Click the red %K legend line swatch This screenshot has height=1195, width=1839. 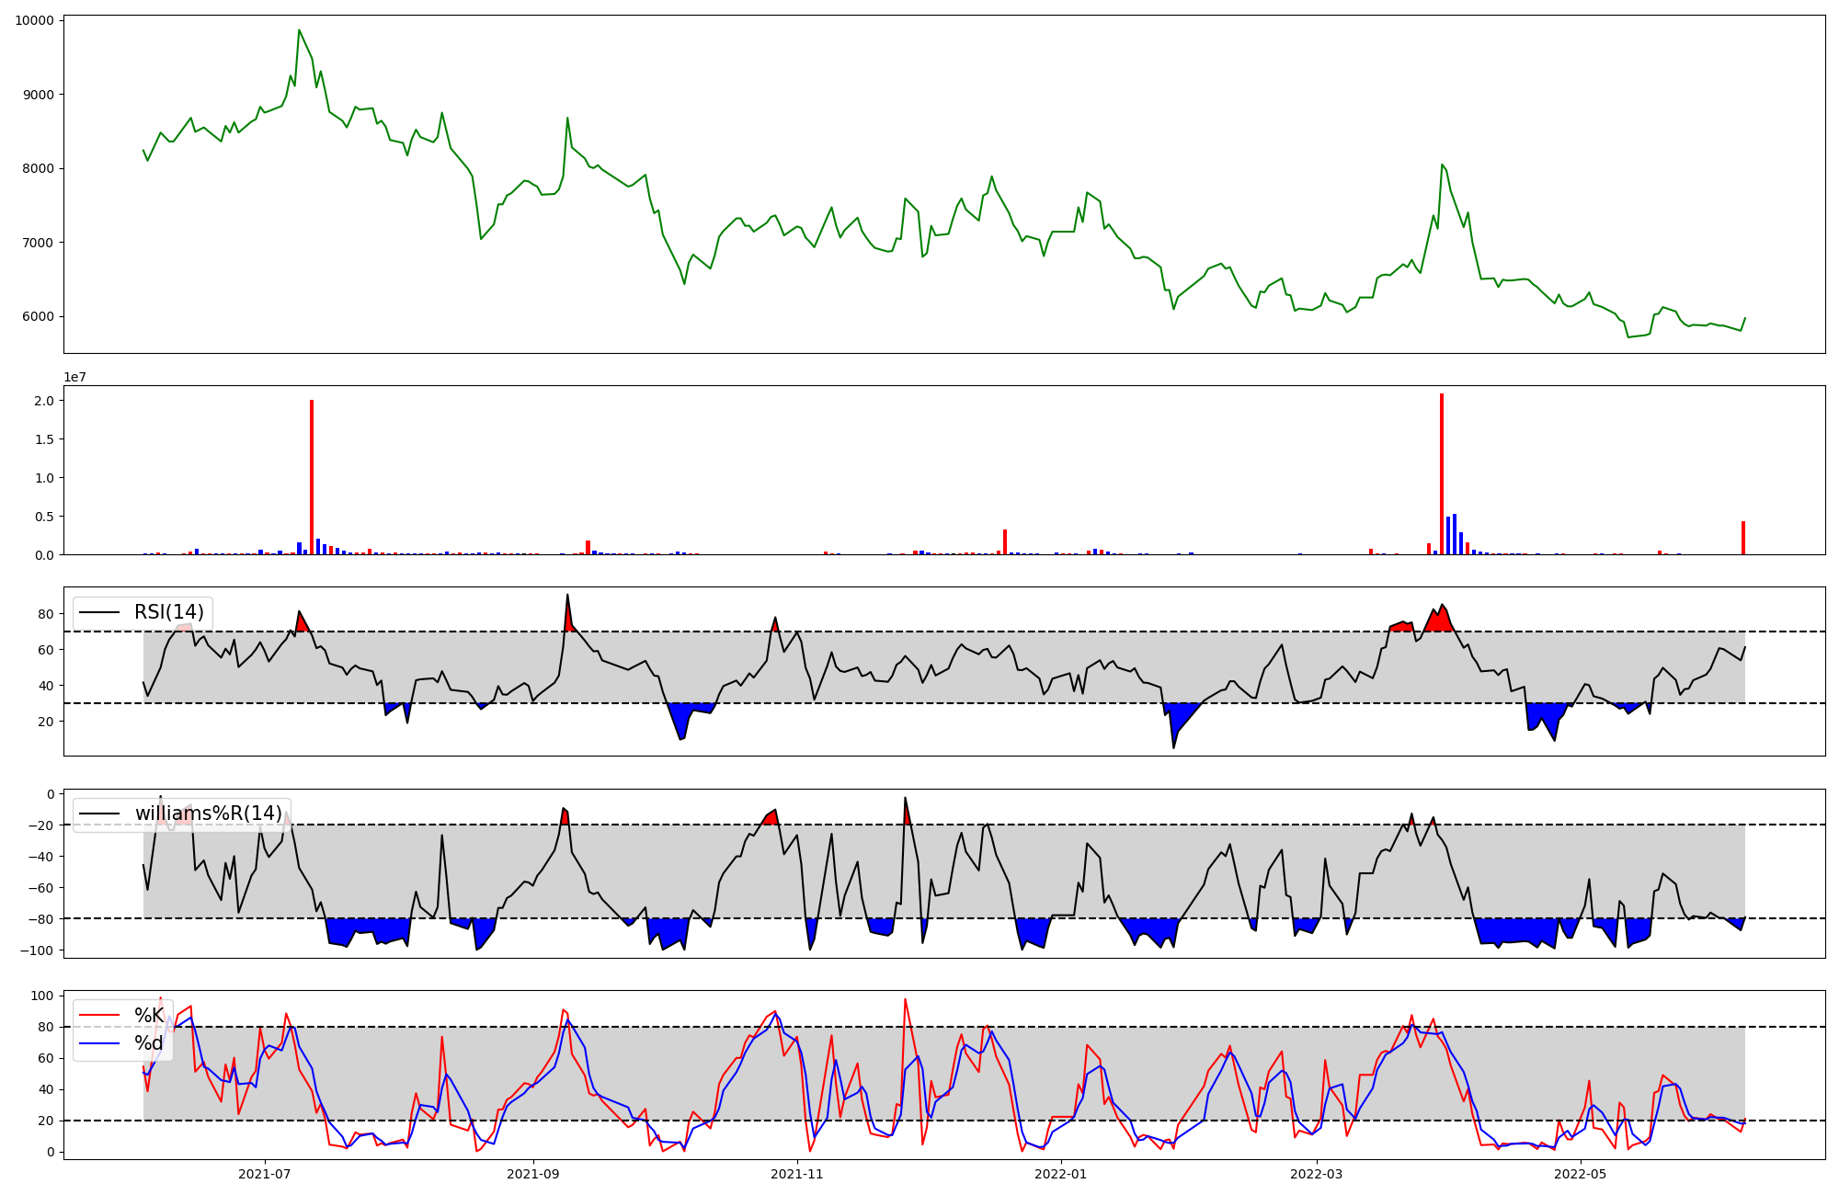click(x=99, y=1016)
